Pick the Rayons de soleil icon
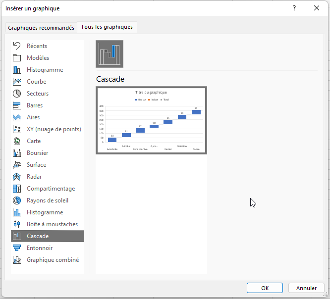 pos(17,200)
